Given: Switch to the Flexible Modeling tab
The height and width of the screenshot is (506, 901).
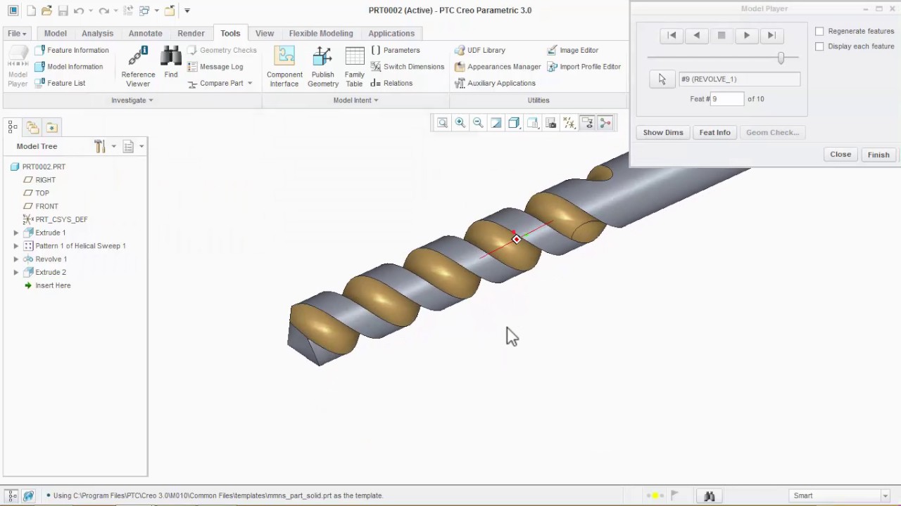Looking at the screenshot, I should tap(321, 34).
